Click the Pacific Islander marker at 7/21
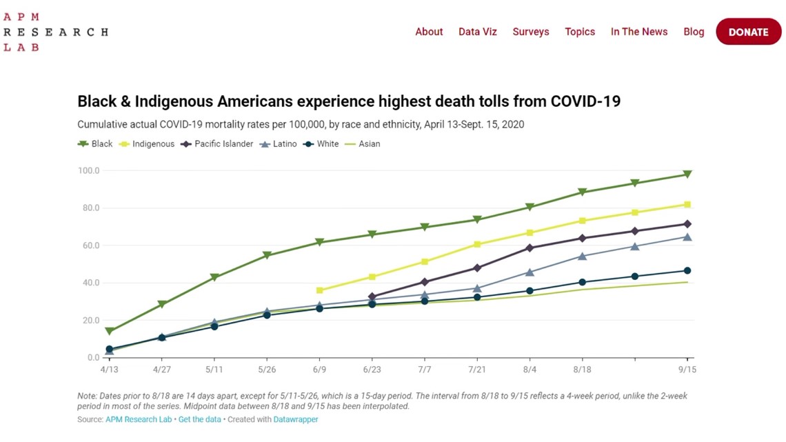Screen dimensions: 786x442 [477, 267]
